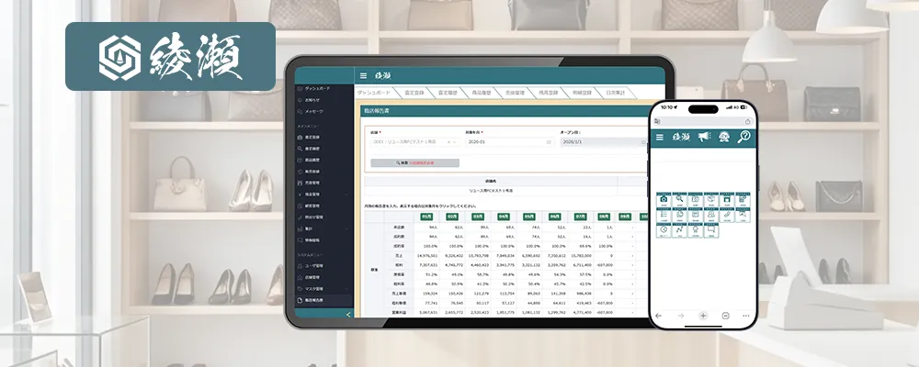Viewport: 919px width, 367px height.
Task: Open the phone hamburger menu
Action: (660, 137)
